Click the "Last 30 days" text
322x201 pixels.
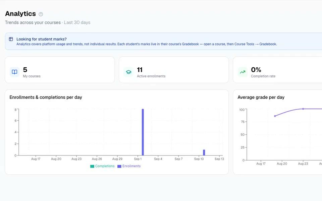coord(77,22)
